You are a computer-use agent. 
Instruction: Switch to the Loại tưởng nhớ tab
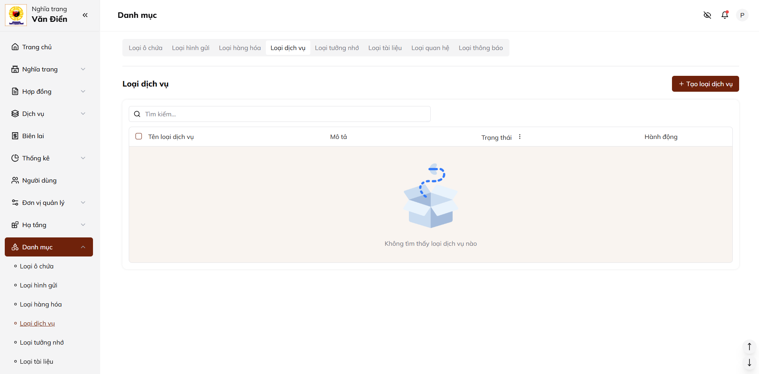337,48
